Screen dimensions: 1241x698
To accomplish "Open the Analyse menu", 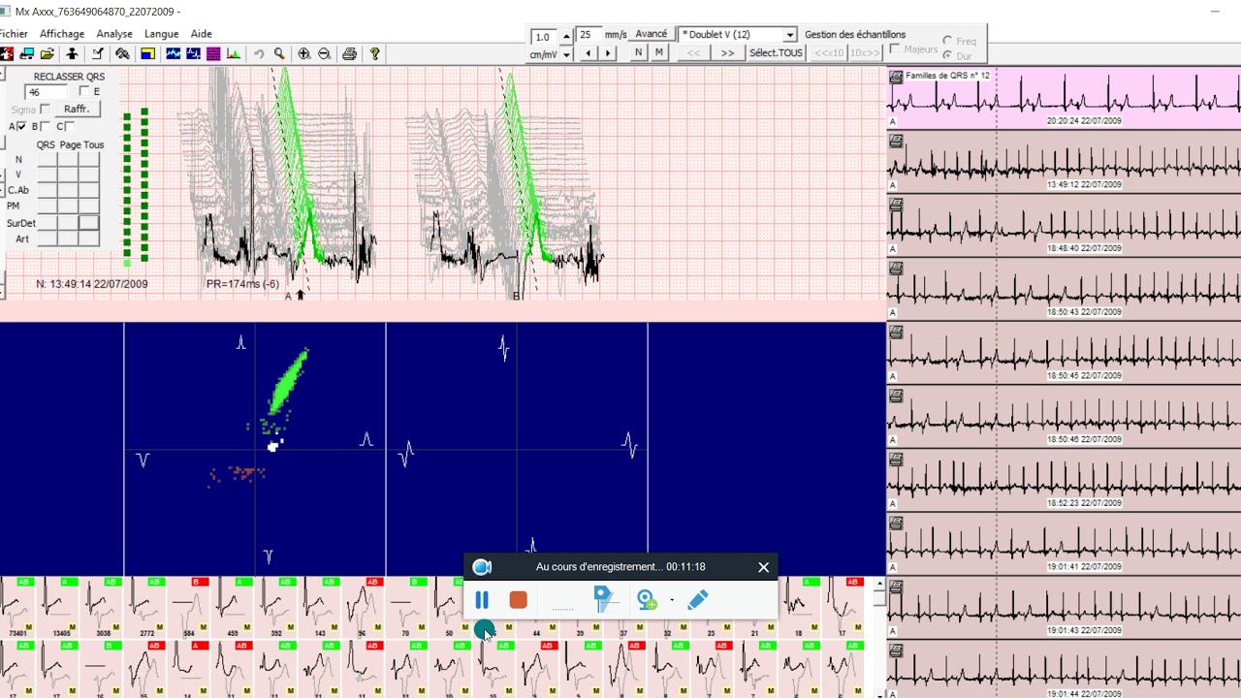I will (114, 34).
